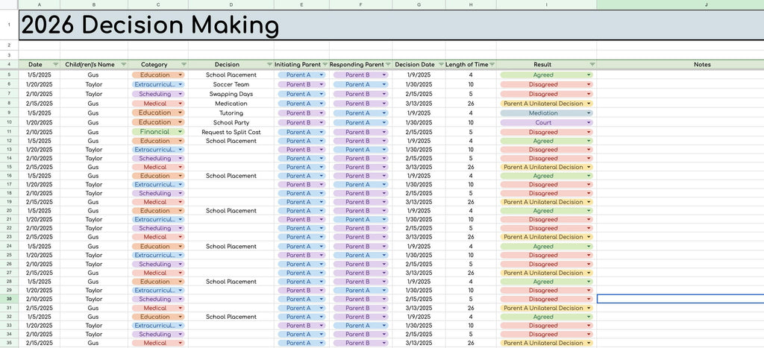Select the 'Gus' name cell in row 8
This screenshot has width=764, height=348.
[94, 104]
